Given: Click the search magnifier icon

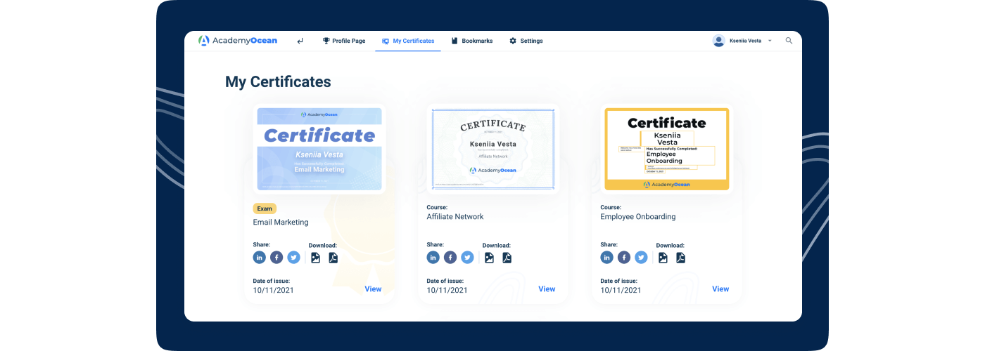Looking at the screenshot, I should coord(789,41).
